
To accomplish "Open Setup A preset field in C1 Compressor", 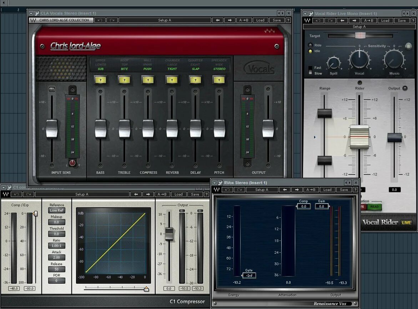I will coord(82,194).
